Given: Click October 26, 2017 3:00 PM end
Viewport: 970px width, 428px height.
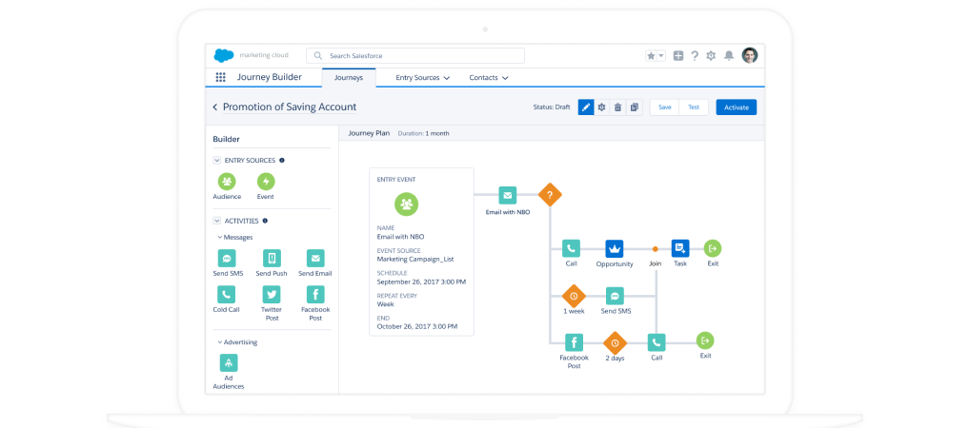Looking at the screenshot, I should (417, 326).
